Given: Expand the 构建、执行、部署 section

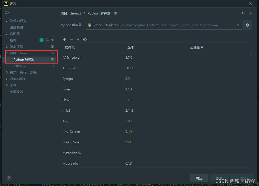Looking at the screenshot, I should coord(7,72).
